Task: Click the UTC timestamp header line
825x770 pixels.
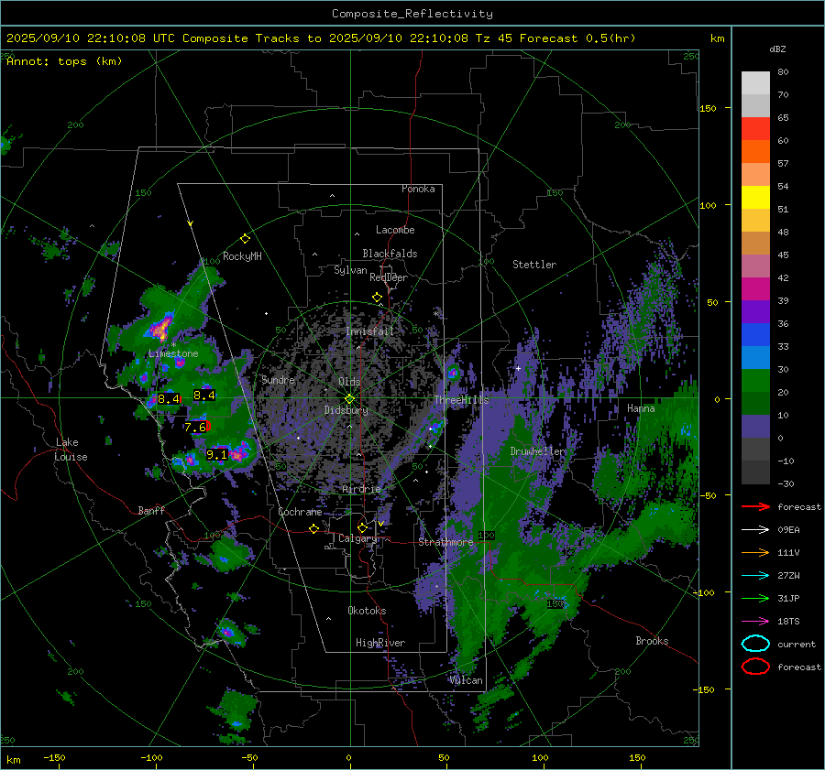Action: tap(321, 38)
